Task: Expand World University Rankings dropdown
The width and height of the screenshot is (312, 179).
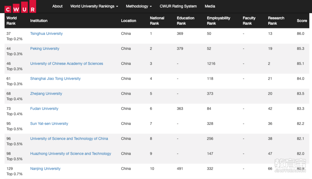Action: tap(94, 6)
